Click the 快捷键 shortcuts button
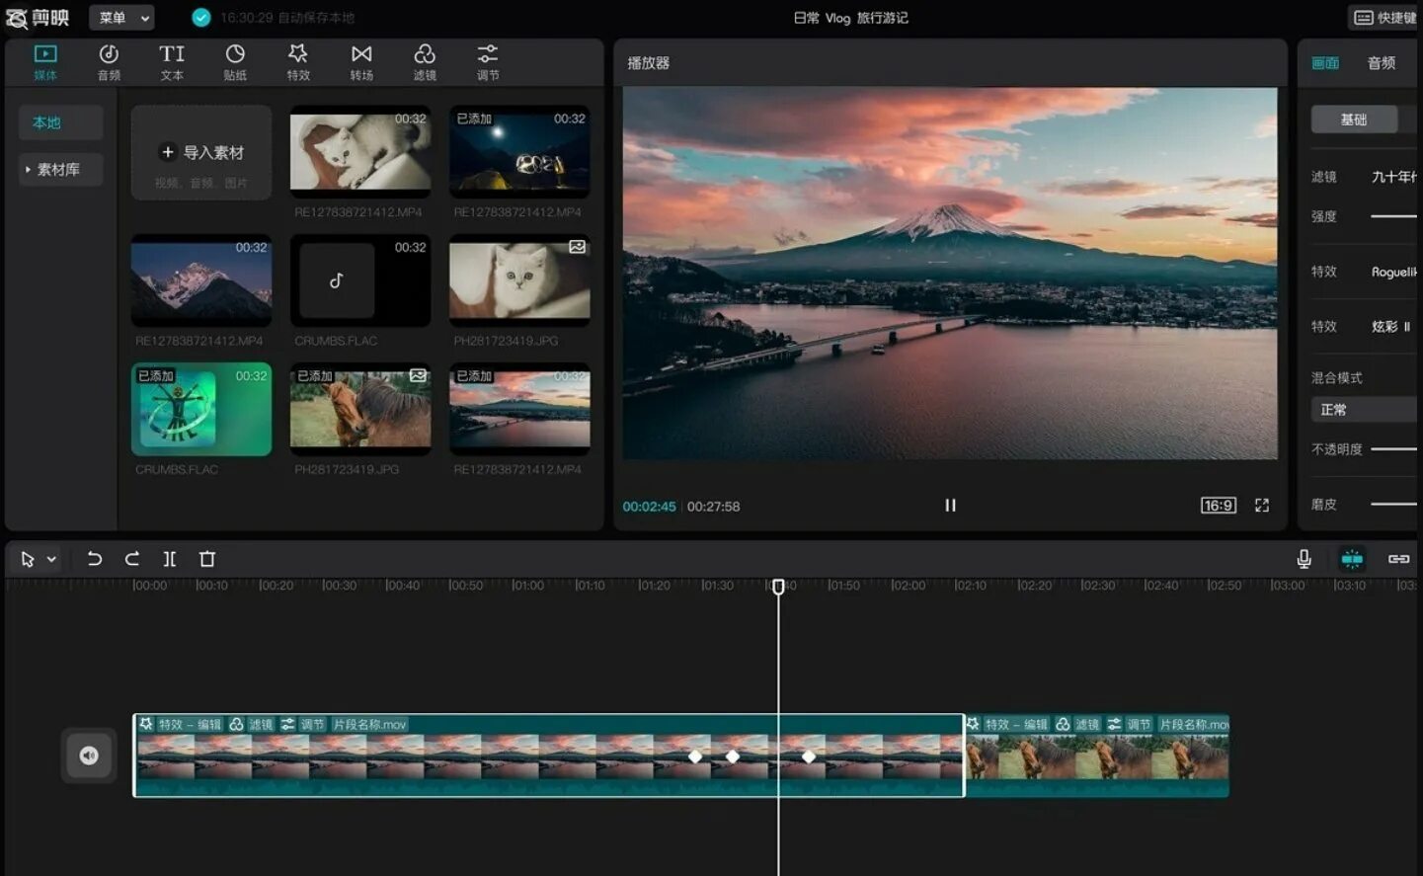This screenshot has width=1423, height=876. (1384, 18)
